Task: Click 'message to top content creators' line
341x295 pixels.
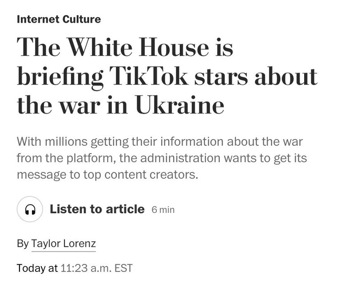Action: click(107, 175)
